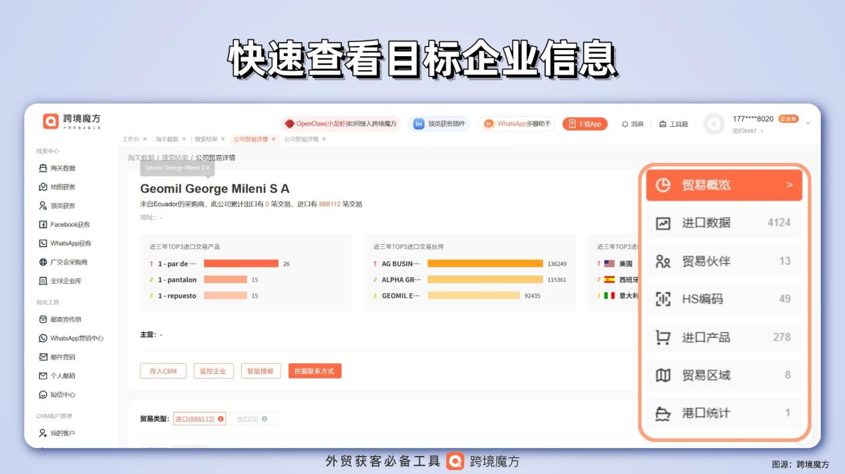Click 挖掘联系方式 button

(x=315, y=371)
